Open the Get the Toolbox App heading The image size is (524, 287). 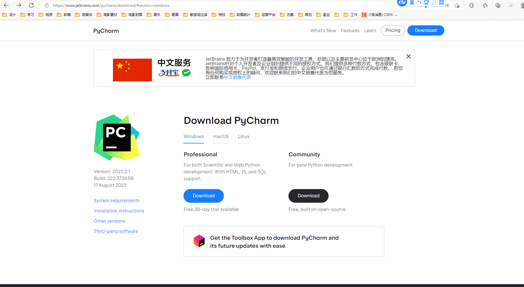(x=274, y=242)
